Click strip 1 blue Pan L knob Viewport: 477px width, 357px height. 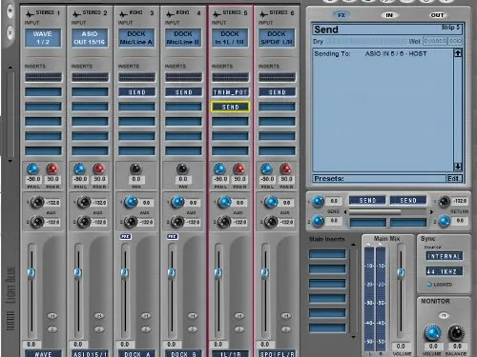pos(32,169)
